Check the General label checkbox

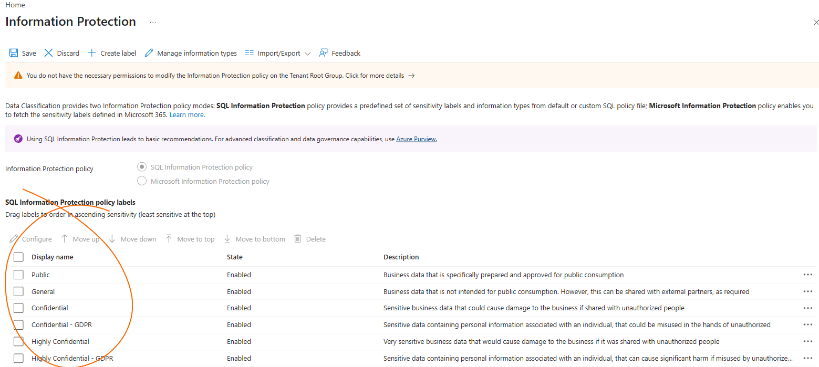pyautogui.click(x=18, y=291)
